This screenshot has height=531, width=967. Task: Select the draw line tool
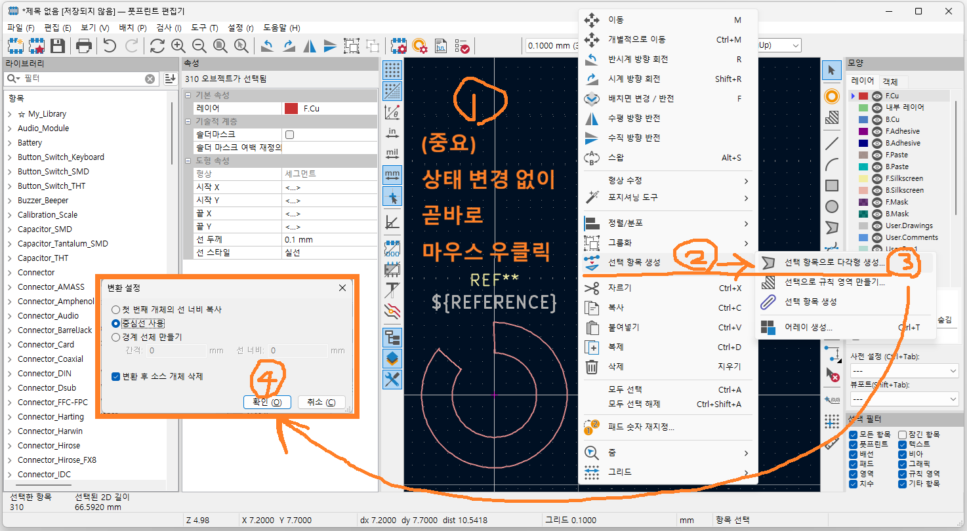coord(832,143)
